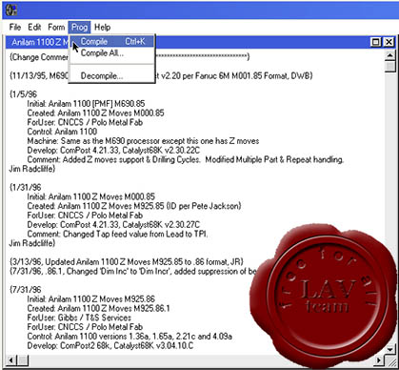The image size is (399, 370).
Task: Open the File menu
Action: (x=15, y=28)
